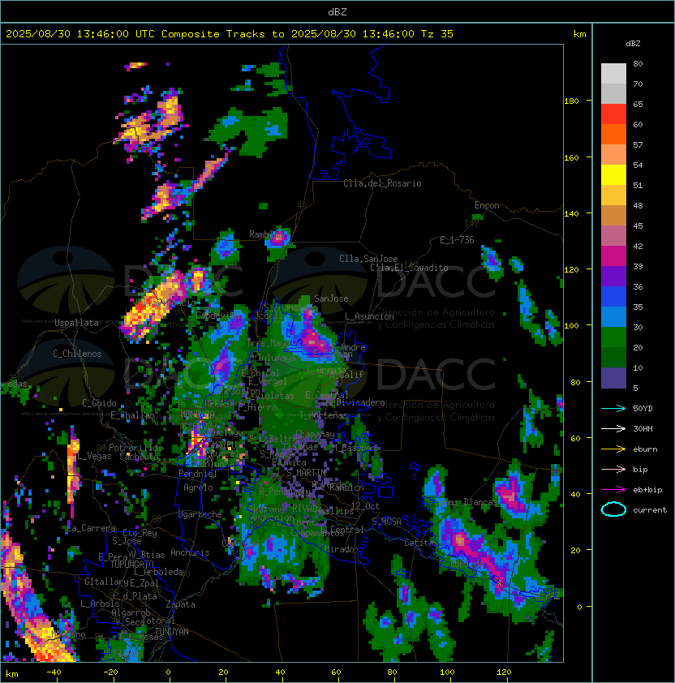The width and height of the screenshot is (675, 683).
Task: Click the 'Clla.del_Rosario' place label
Action: pyautogui.click(x=382, y=183)
